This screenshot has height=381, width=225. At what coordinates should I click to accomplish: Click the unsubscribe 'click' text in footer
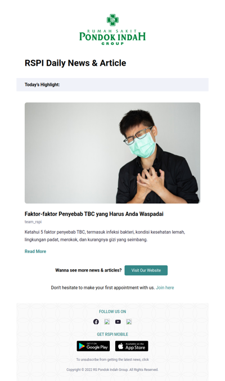(146, 360)
